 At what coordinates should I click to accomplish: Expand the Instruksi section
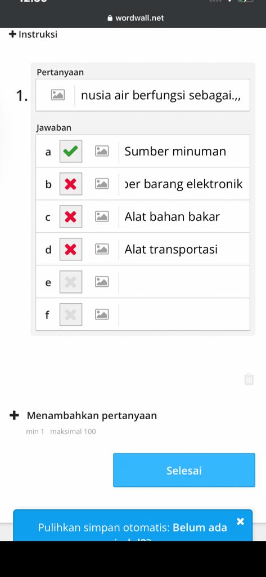[x=33, y=34]
